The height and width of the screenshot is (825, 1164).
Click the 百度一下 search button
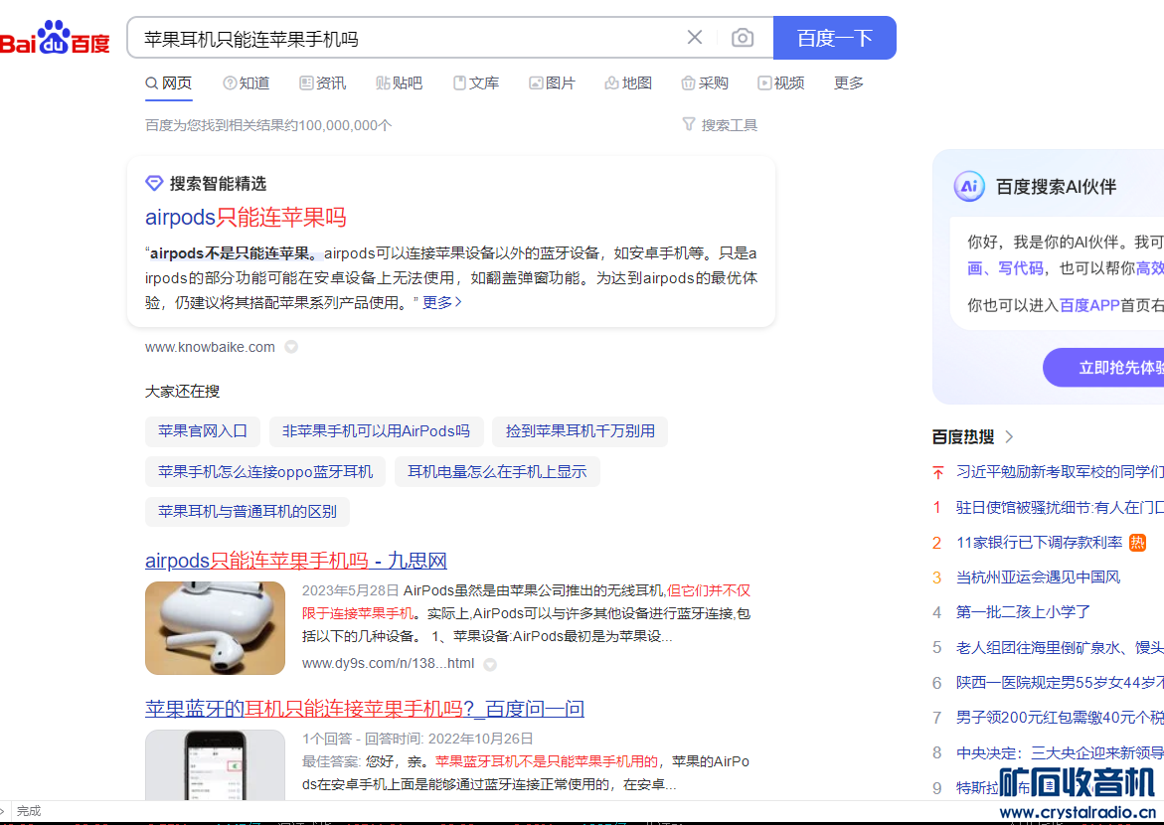tap(834, 38)
